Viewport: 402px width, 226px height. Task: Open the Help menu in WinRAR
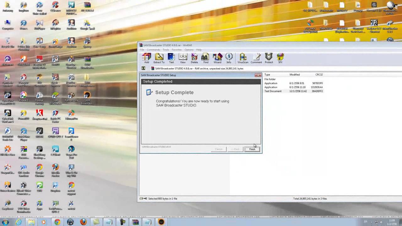(x=199, y=50)
